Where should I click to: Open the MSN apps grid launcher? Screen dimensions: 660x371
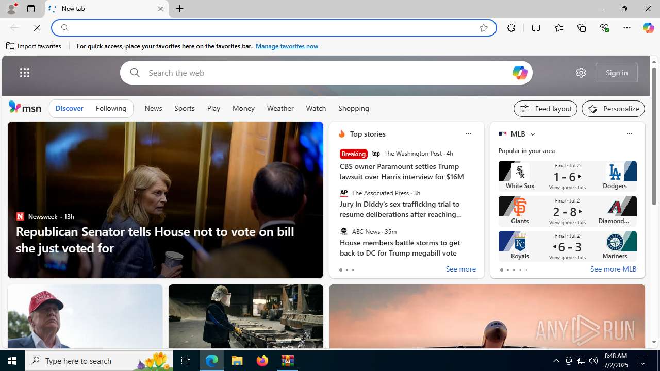click(25, 73)
